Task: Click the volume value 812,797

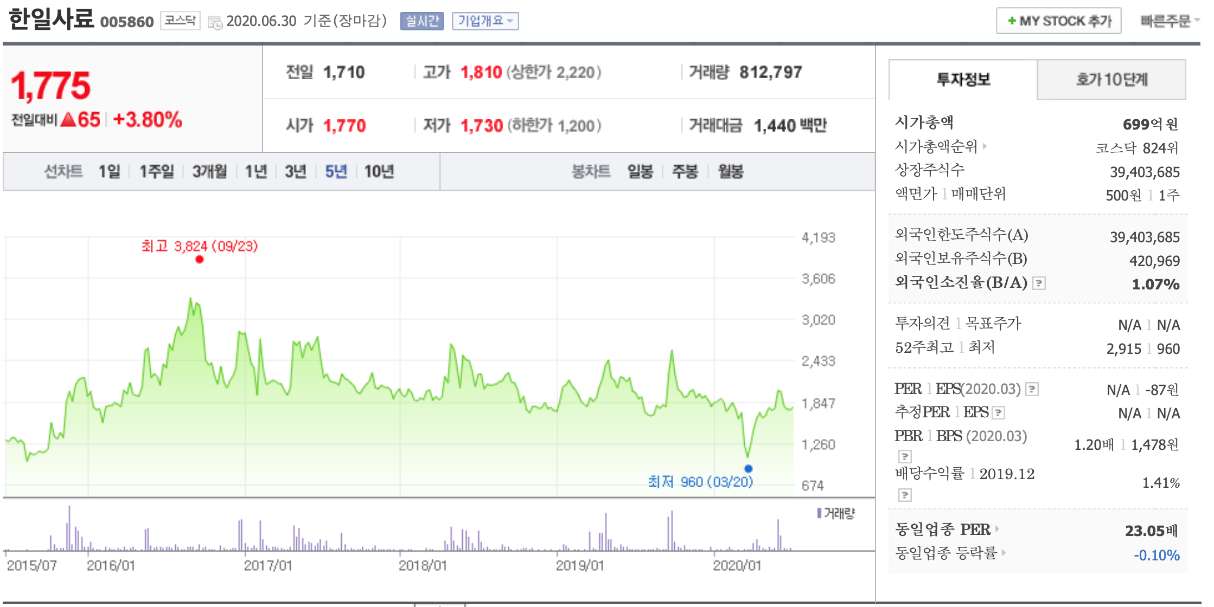Action: coord(771,72)
